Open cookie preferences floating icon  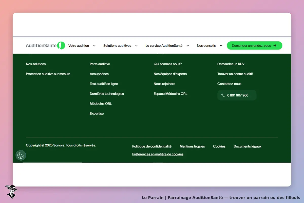click(x=21, y=155)
